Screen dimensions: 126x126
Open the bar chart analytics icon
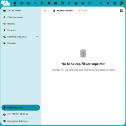(83, 3)
